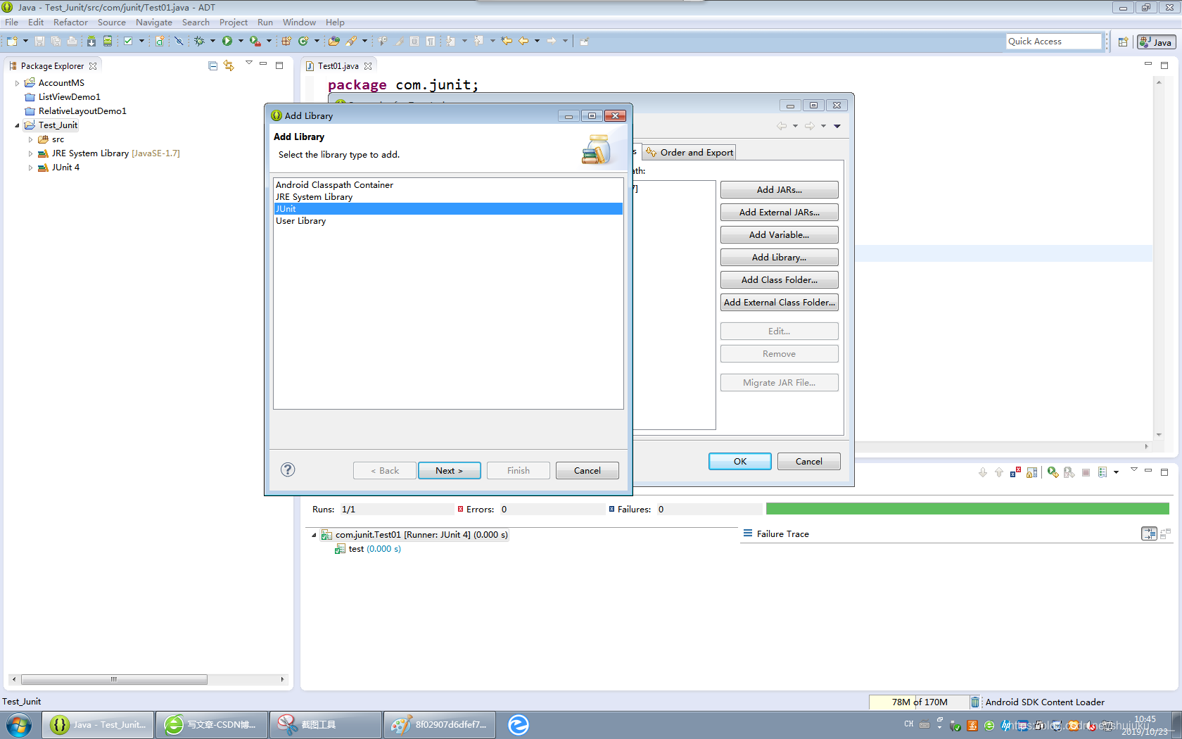Screen dimensions: 1182x739
Task: Open the Debug dropdown arrow
Action: pyautogui.click(x=212, y=42)
